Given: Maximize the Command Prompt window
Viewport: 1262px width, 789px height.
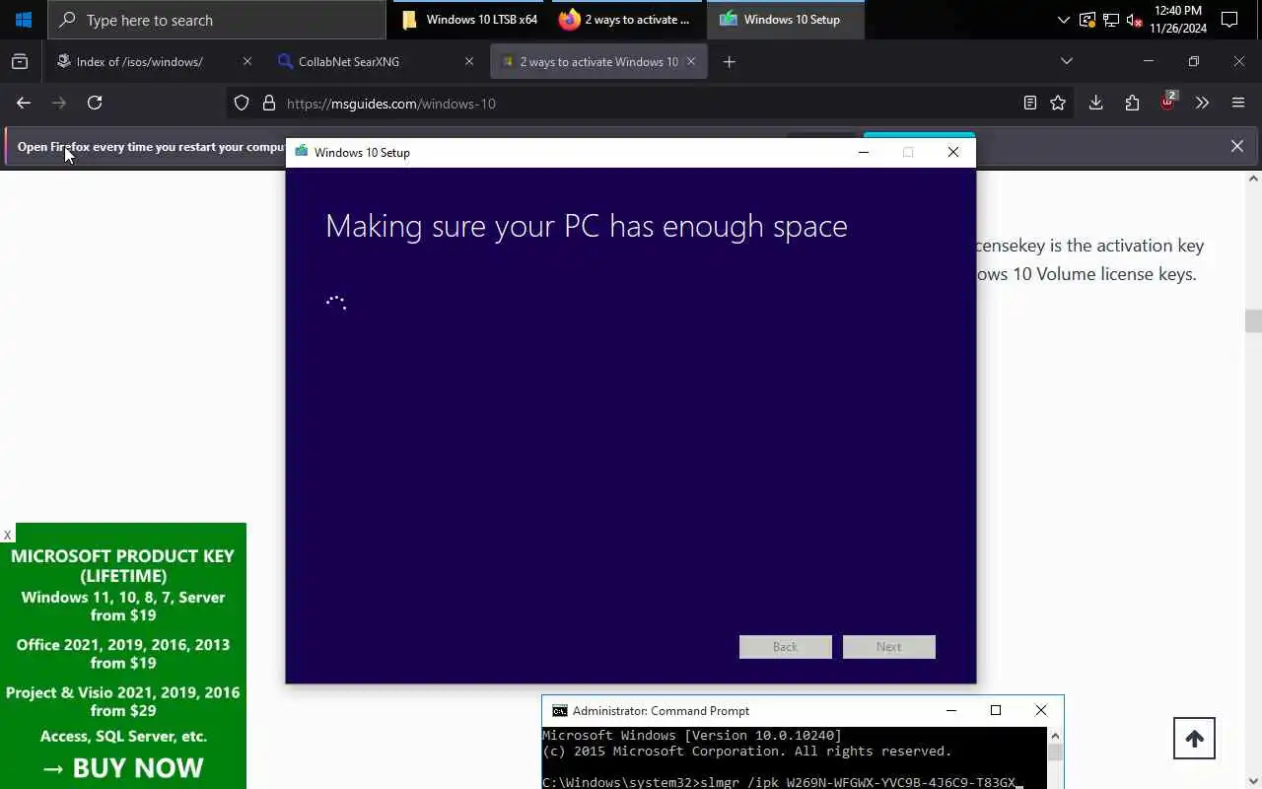Looking at the screenshot, I should [996, 710].
